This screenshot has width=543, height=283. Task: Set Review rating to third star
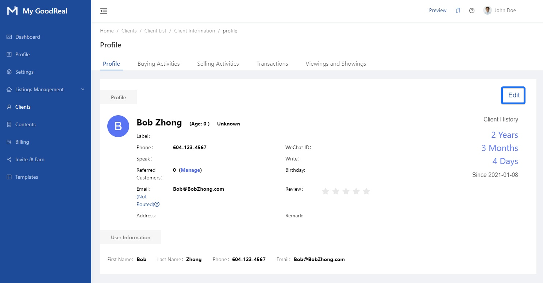click(x=346, y=191)
